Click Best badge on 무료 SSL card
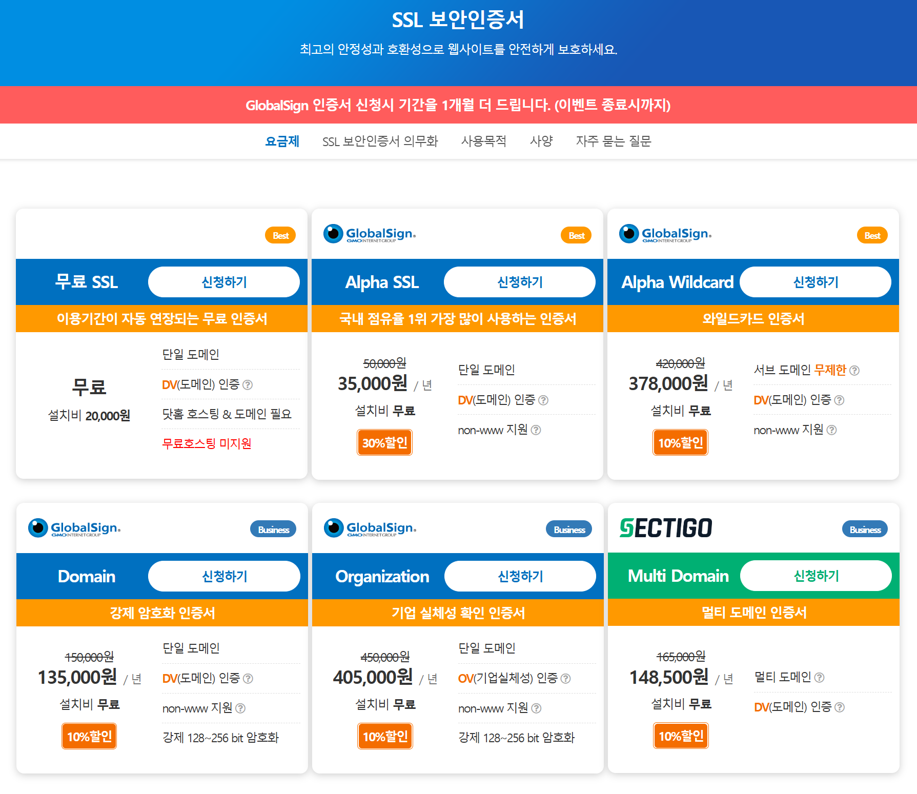The width and height of the screenshot is (917, 794). pyautogui.click(x=280, y=235)
